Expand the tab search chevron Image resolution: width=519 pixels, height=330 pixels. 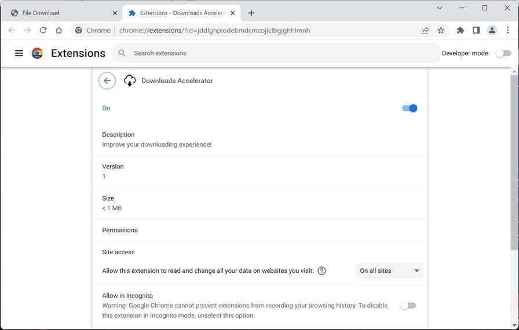coord(440,8)
